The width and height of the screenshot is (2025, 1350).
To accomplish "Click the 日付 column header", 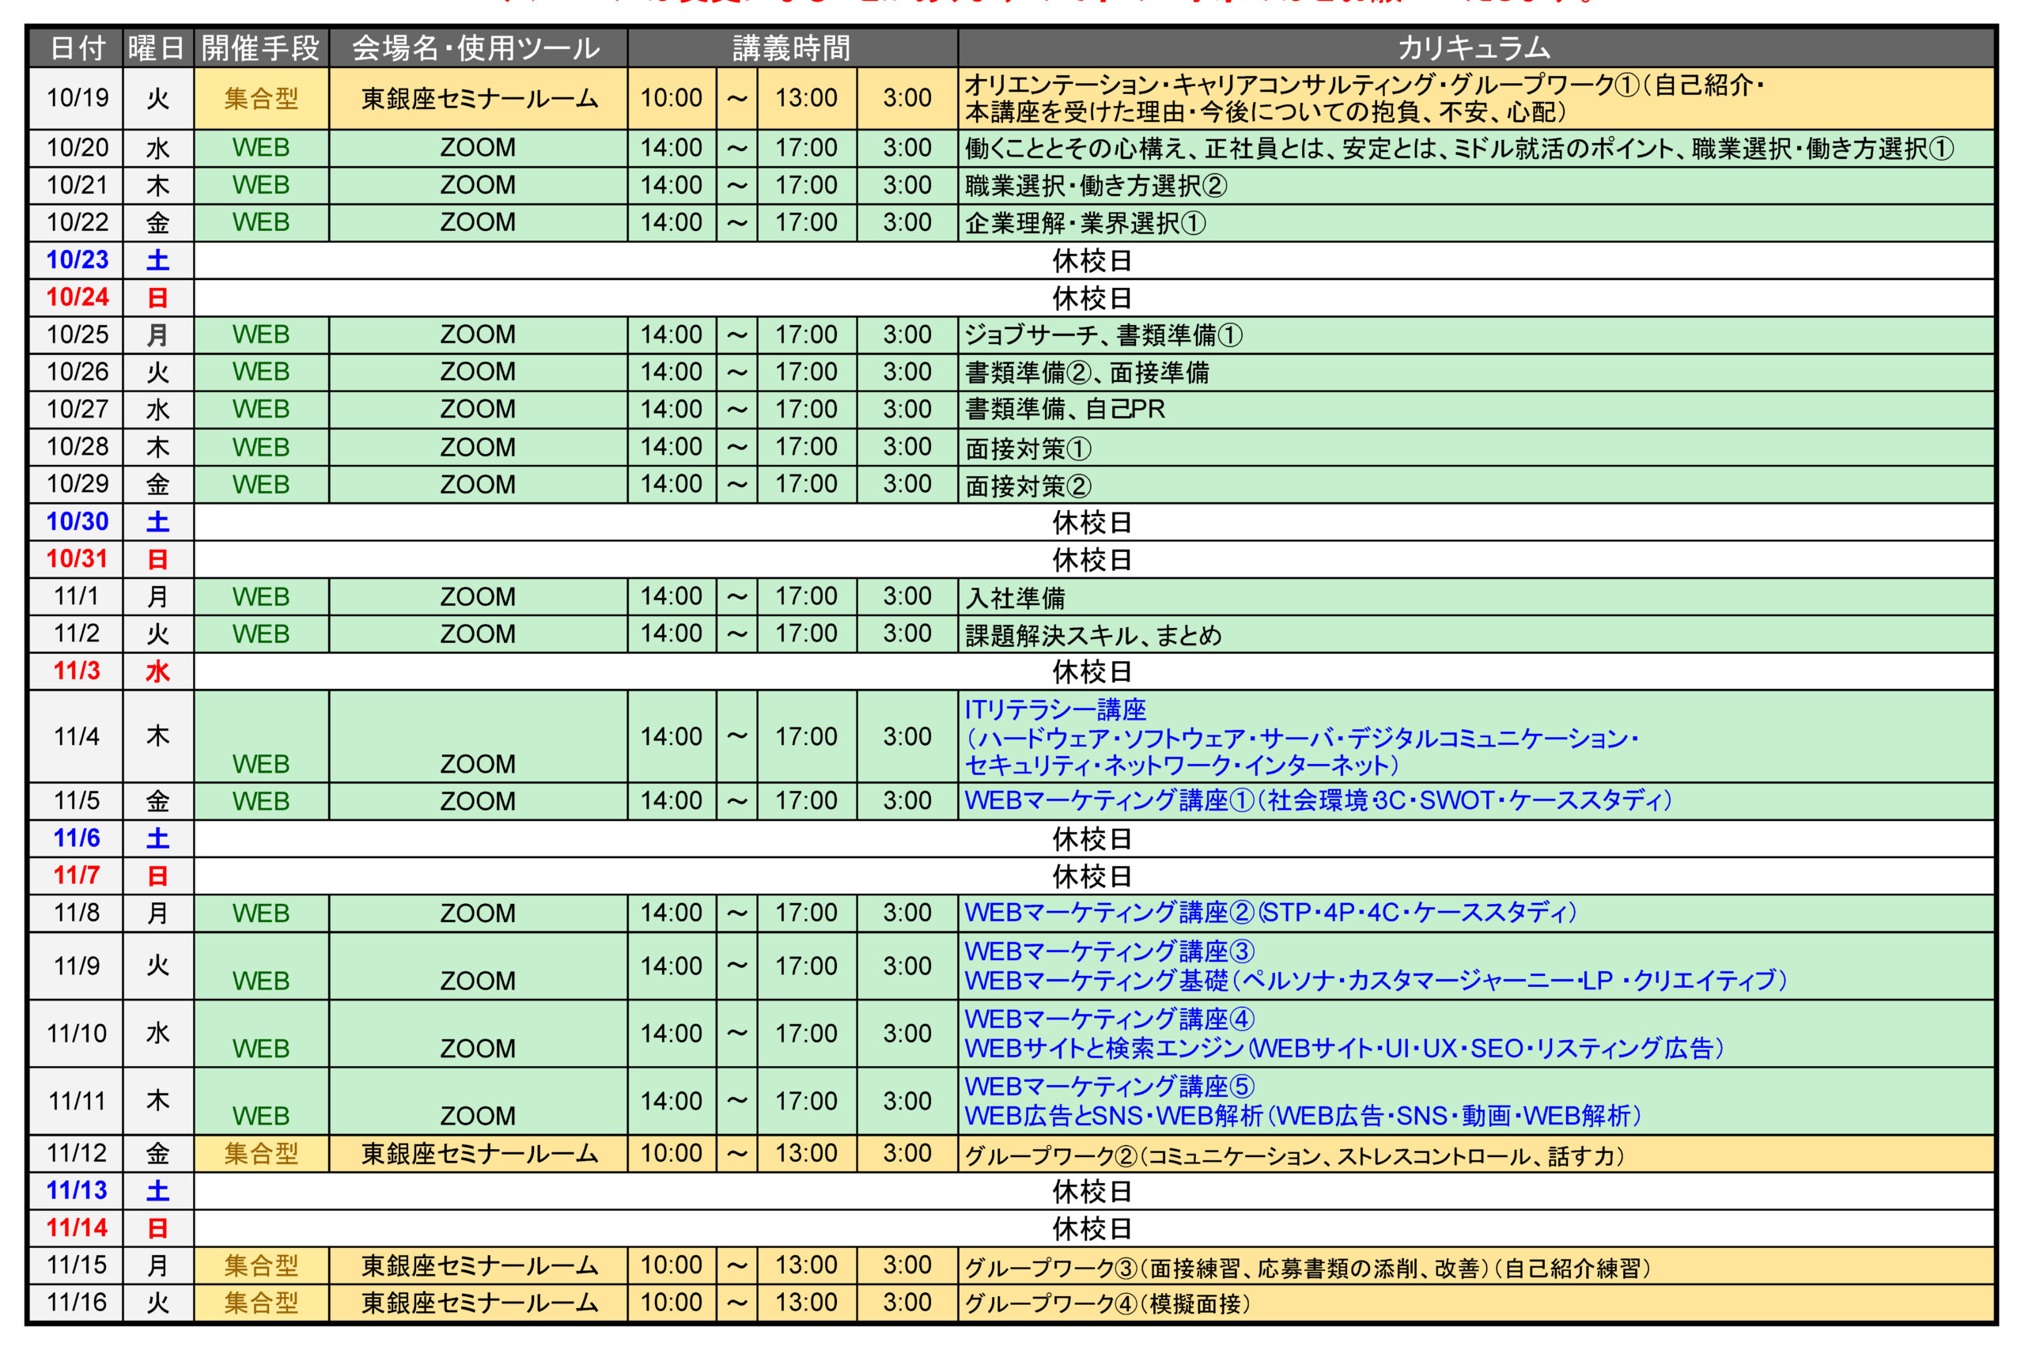I will coord(77,47).
